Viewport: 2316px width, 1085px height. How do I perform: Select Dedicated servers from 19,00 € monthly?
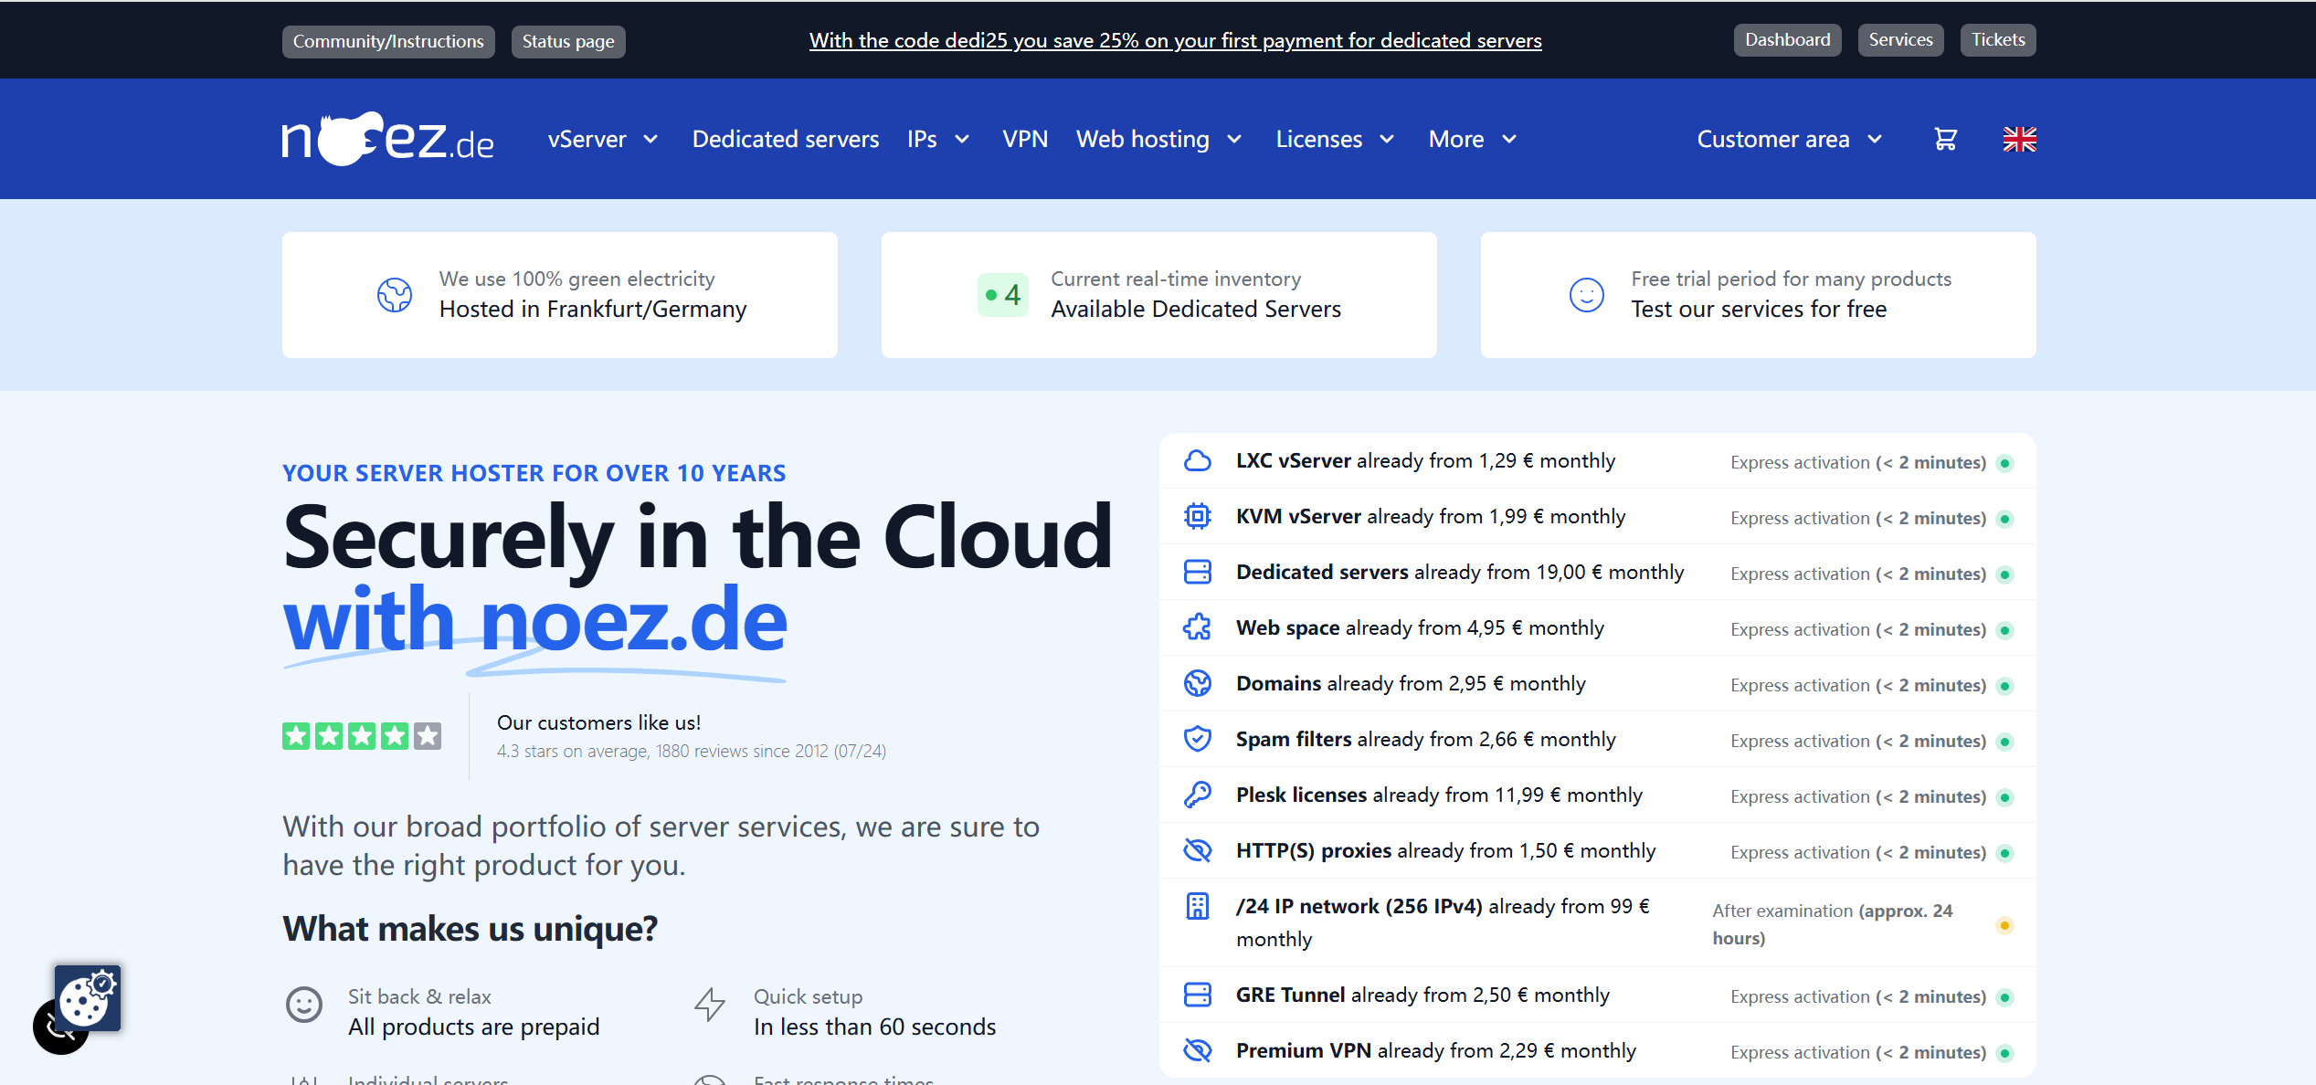pyautogui.click(x=1598, y=573)
